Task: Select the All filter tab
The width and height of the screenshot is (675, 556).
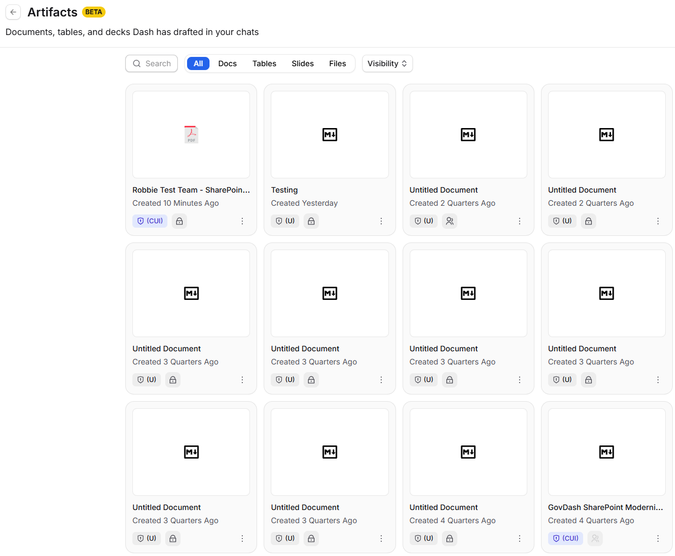Action: [x=198, y=63]
